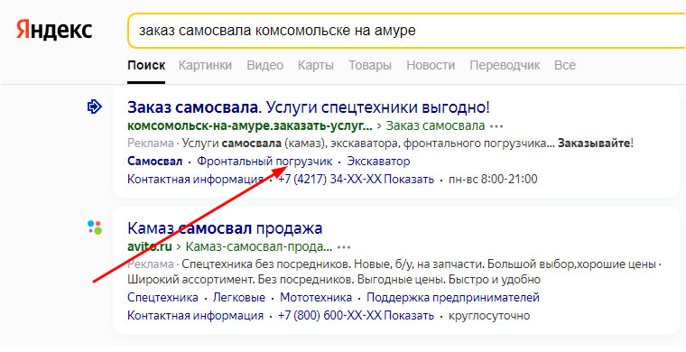Open the Фронтальный погрузчик sitelink
This screenshot has height=352, width=686.
(264, 162)
